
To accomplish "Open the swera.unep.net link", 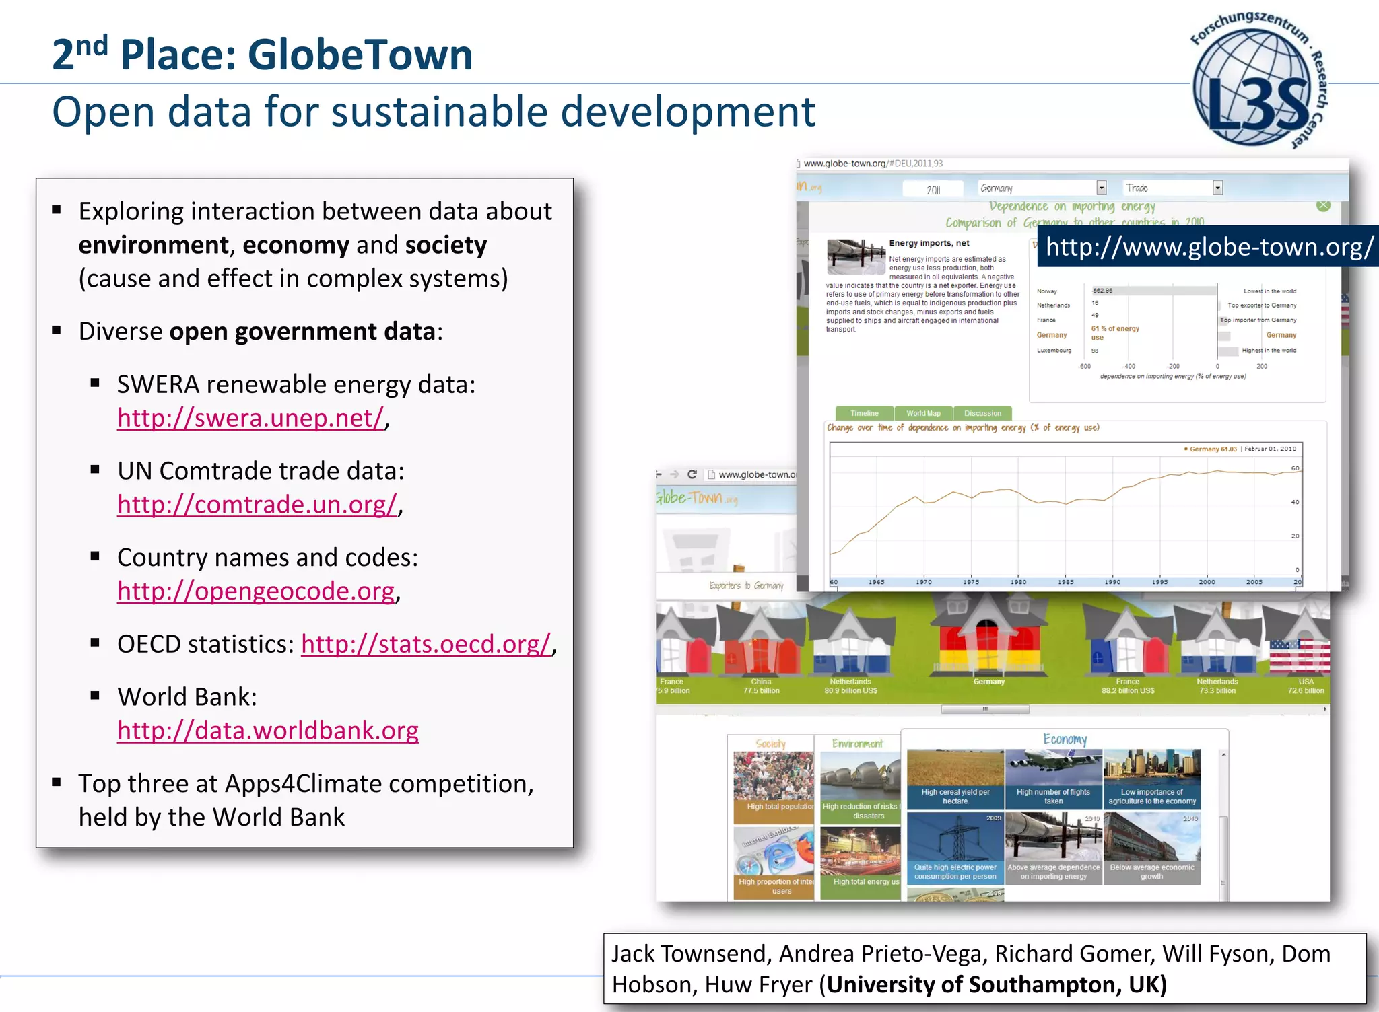I will [x=250, y=419].
